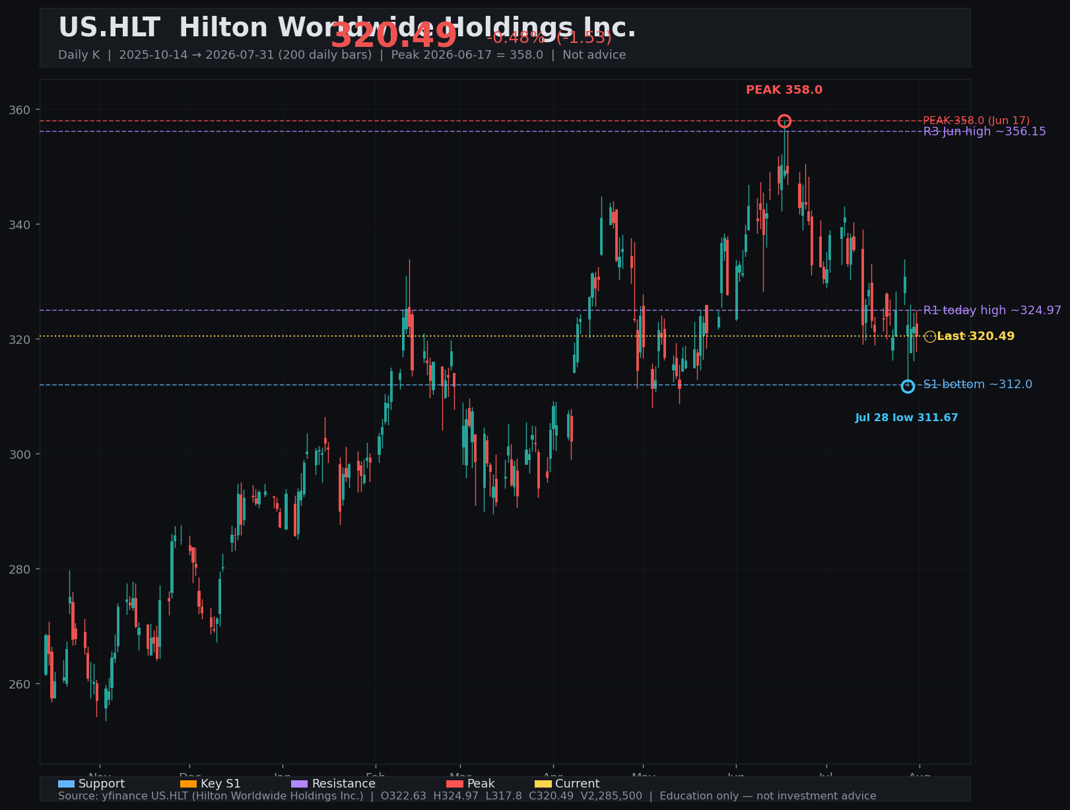Click the "Key S1" legend label
The height and width of the screenshot is (810, 1070).
tap(220, 784)
